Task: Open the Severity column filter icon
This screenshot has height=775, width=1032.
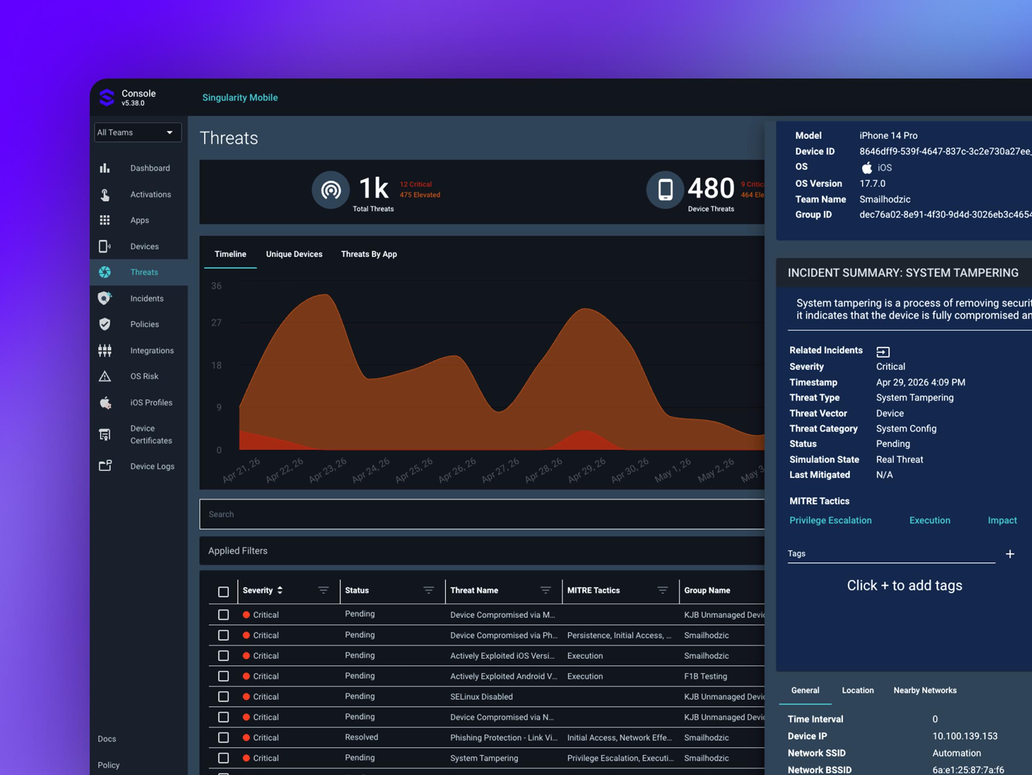Action: [x=323, y=590]
